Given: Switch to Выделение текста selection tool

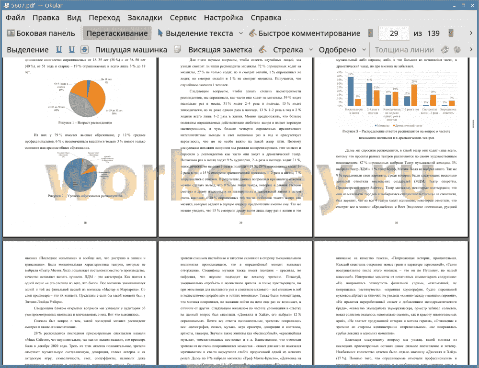Looking at the screenshot, I should (x=195, y=33).
